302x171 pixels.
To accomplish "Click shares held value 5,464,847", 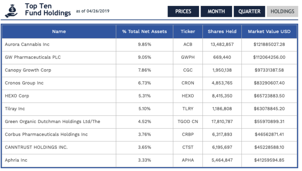I will tap(222, 160).
